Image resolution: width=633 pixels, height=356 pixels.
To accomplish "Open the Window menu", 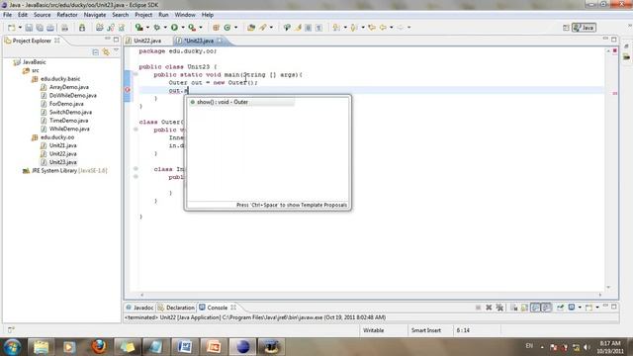I will (185, 15).
